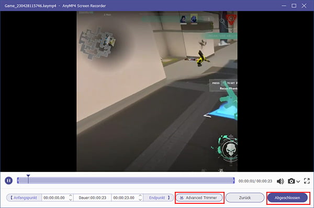The image size is (314, 208).
Task: Maximize the AnyMP4 Screen Recorder window
Action: [x=294, y=6]
